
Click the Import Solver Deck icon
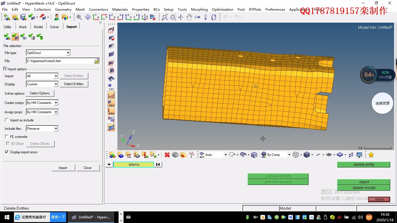tap(15, 37)
